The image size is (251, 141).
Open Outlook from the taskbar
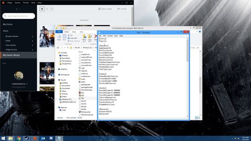click(43, 138)
